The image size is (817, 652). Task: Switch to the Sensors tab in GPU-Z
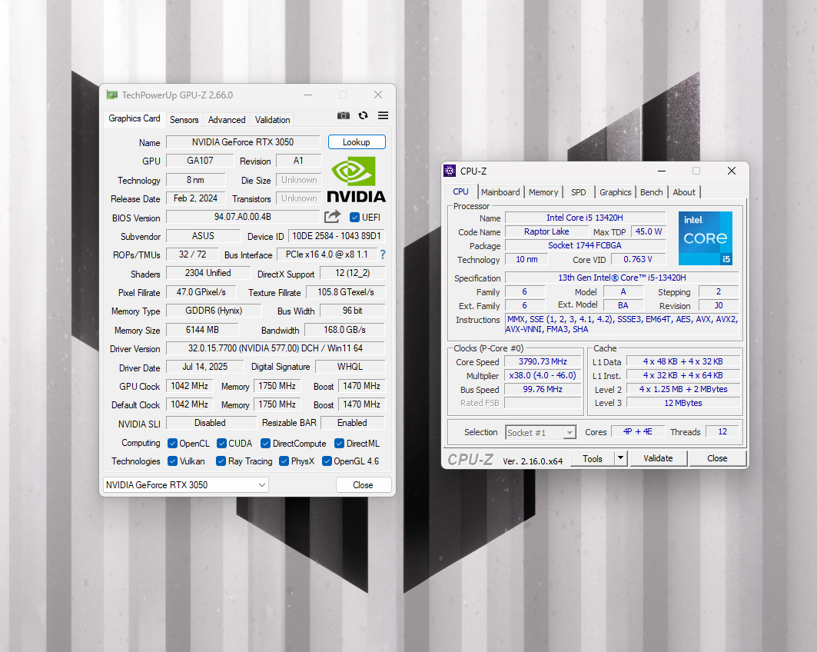[x=184, y=119]
